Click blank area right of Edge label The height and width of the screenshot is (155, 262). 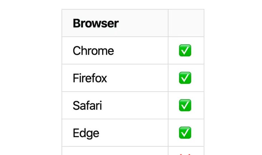[134, 133]
